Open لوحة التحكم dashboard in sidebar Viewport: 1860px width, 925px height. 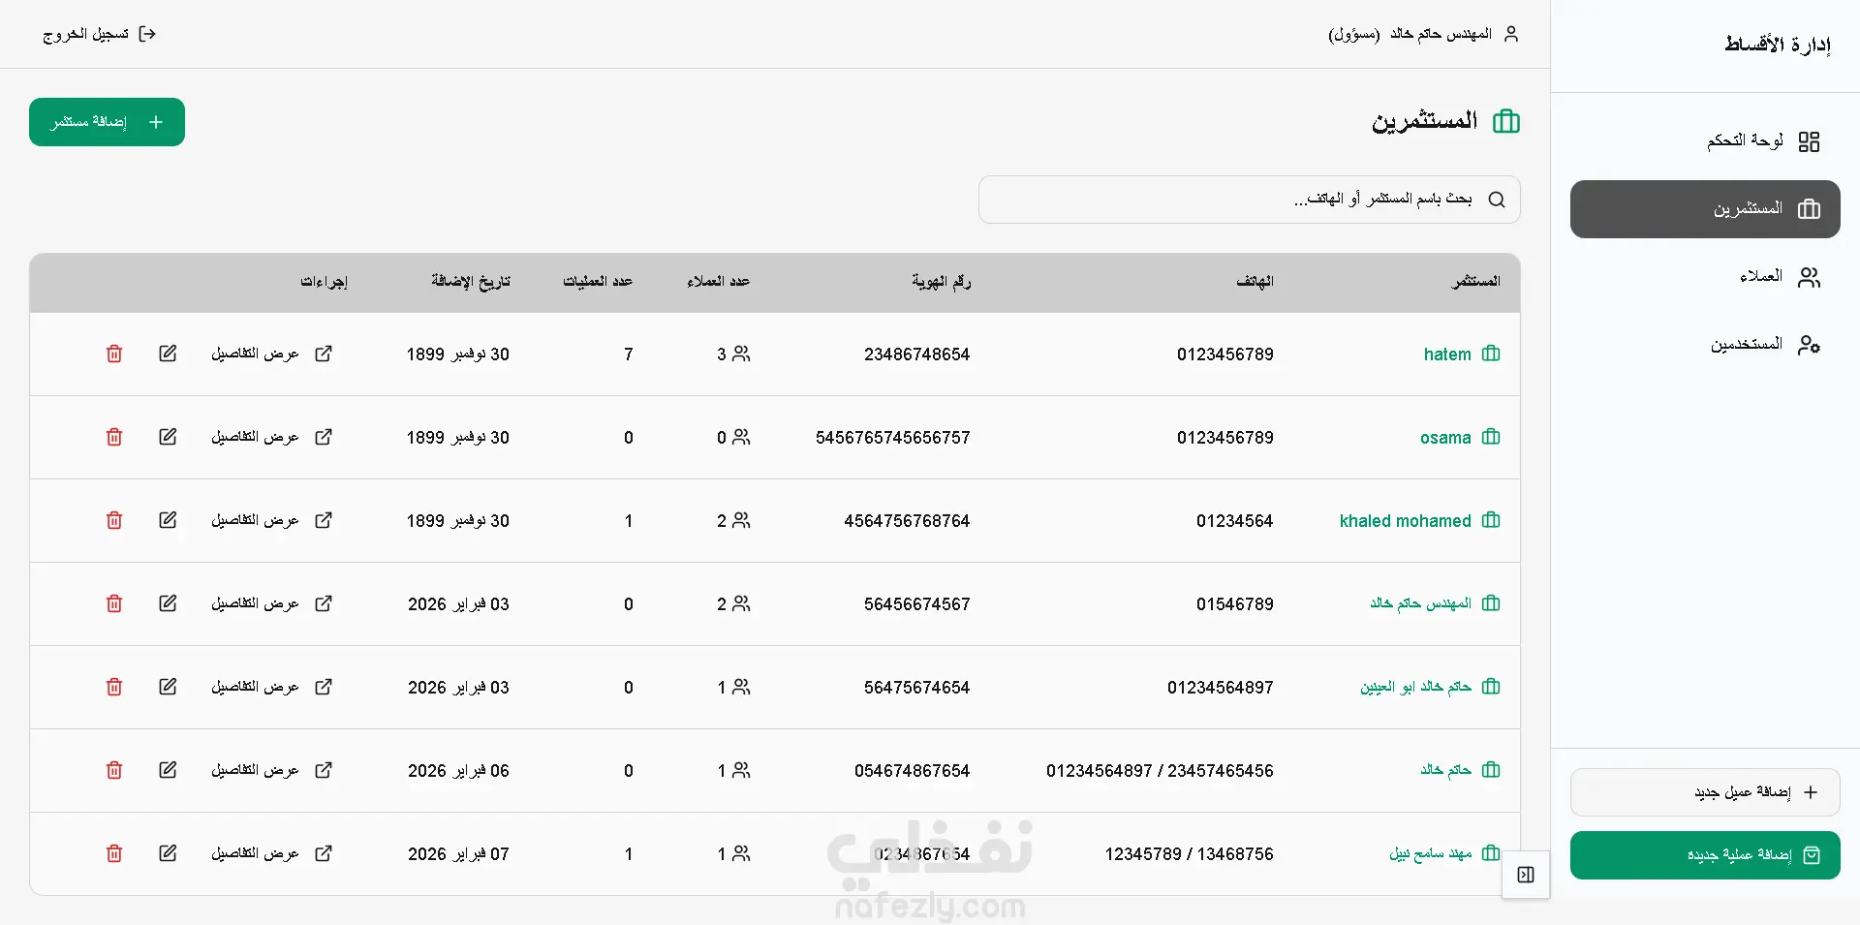[x=1705, y=141]
